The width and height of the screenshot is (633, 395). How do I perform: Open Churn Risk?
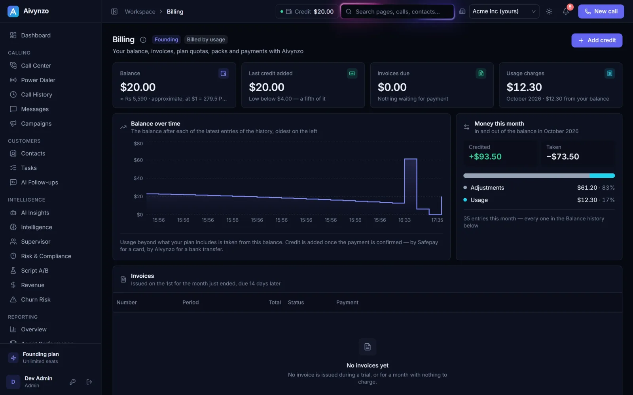point(51,299)
